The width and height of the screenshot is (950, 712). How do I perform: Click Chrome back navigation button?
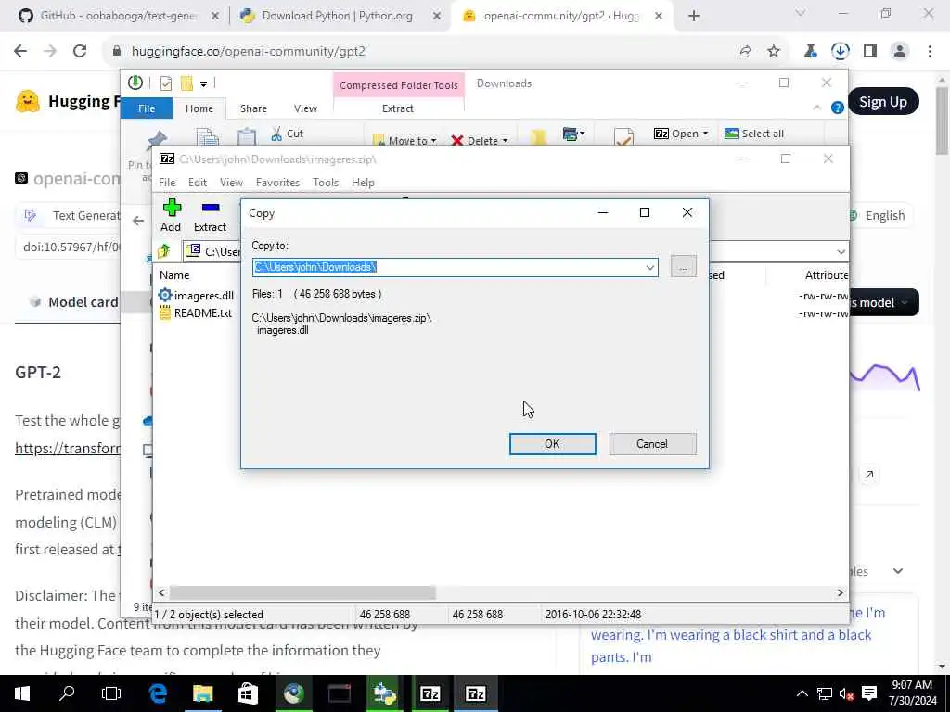[20, 52]
